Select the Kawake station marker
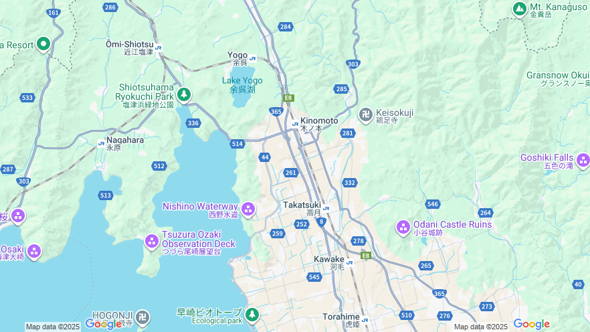 (x=350, y=262)
